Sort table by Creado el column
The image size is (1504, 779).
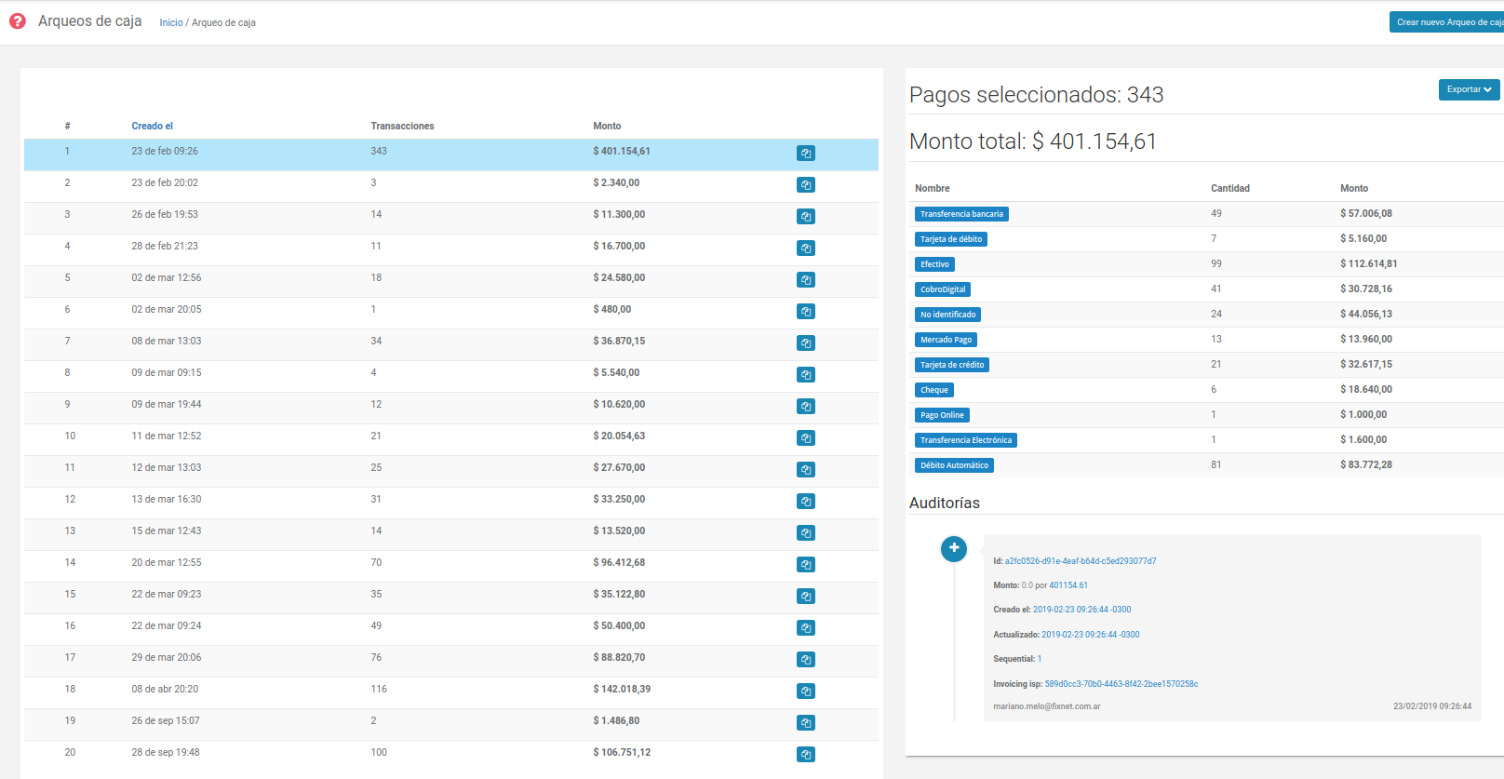pos(153,126)
